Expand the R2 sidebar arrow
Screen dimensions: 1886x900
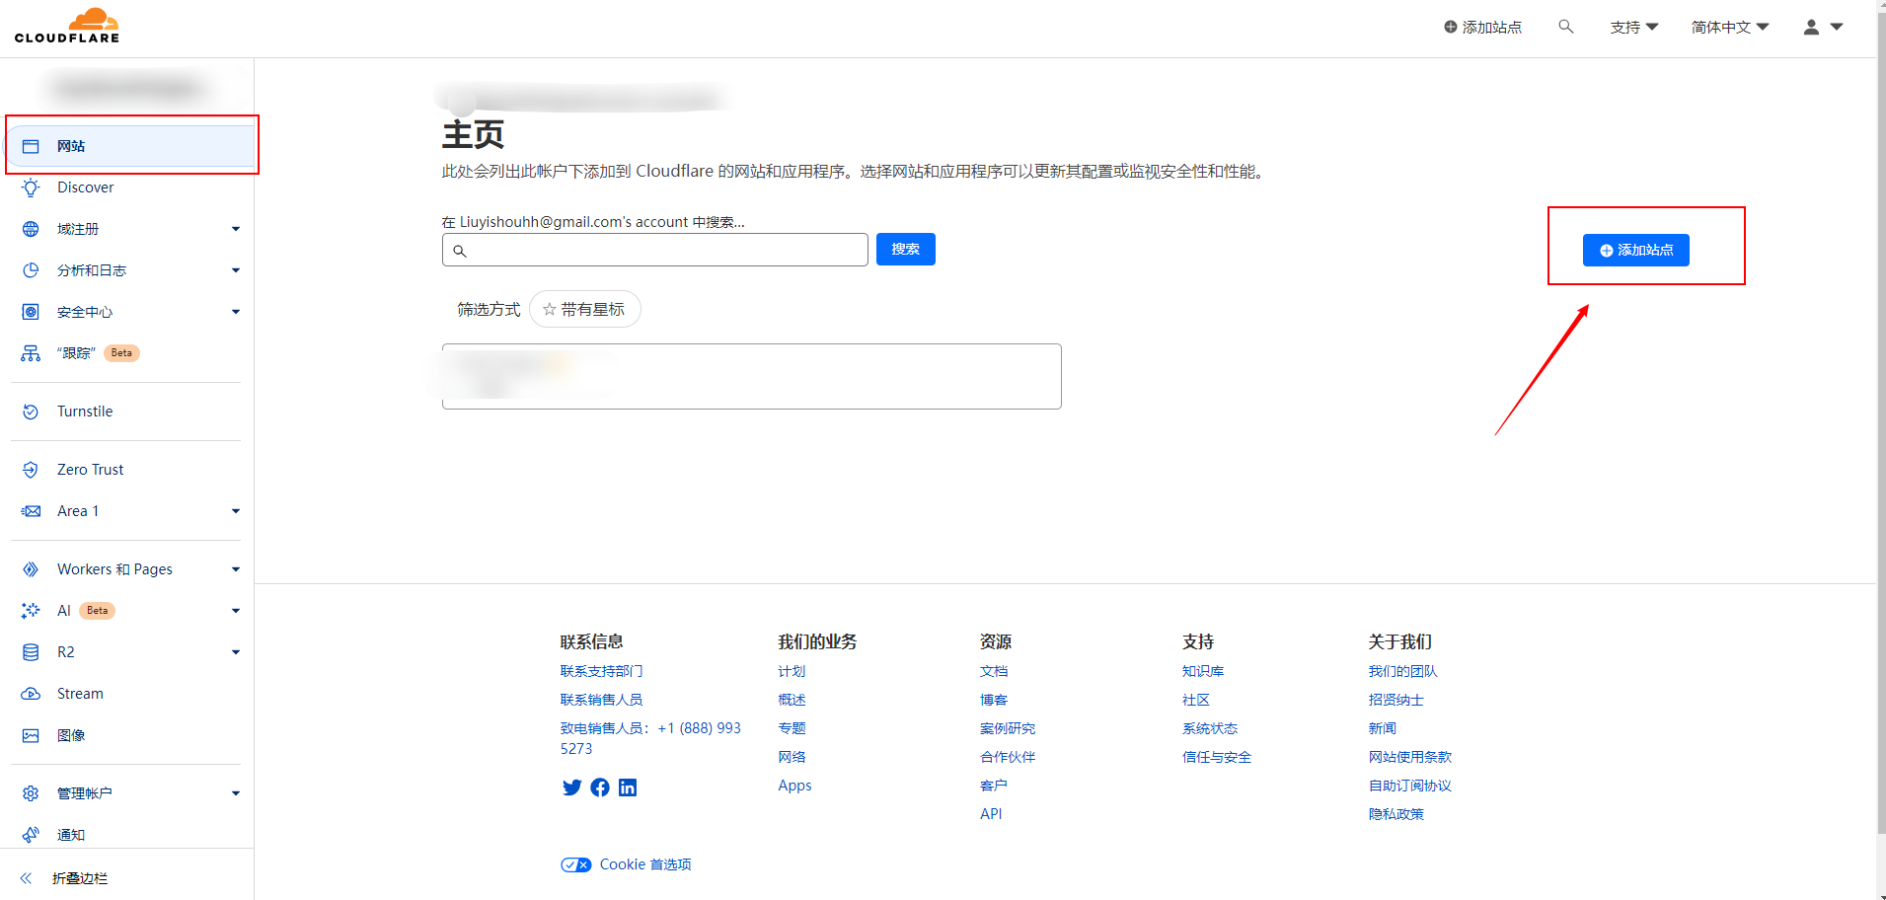(236, 652)
